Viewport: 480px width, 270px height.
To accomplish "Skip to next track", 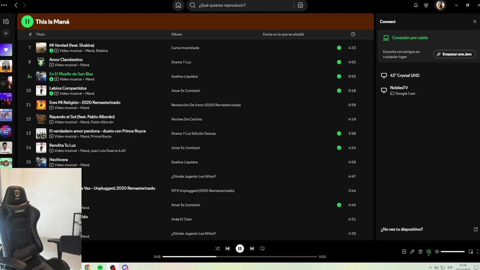I will (x=252, y=249).
